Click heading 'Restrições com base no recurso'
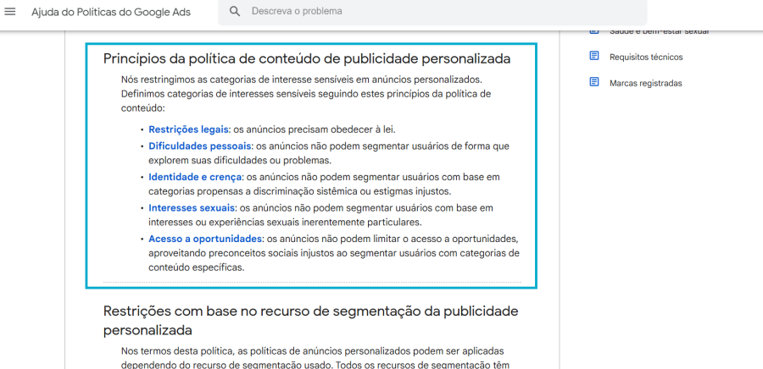The width and height of the screenshot is (763, 369). pyautogui.click(x=311, y=321)
